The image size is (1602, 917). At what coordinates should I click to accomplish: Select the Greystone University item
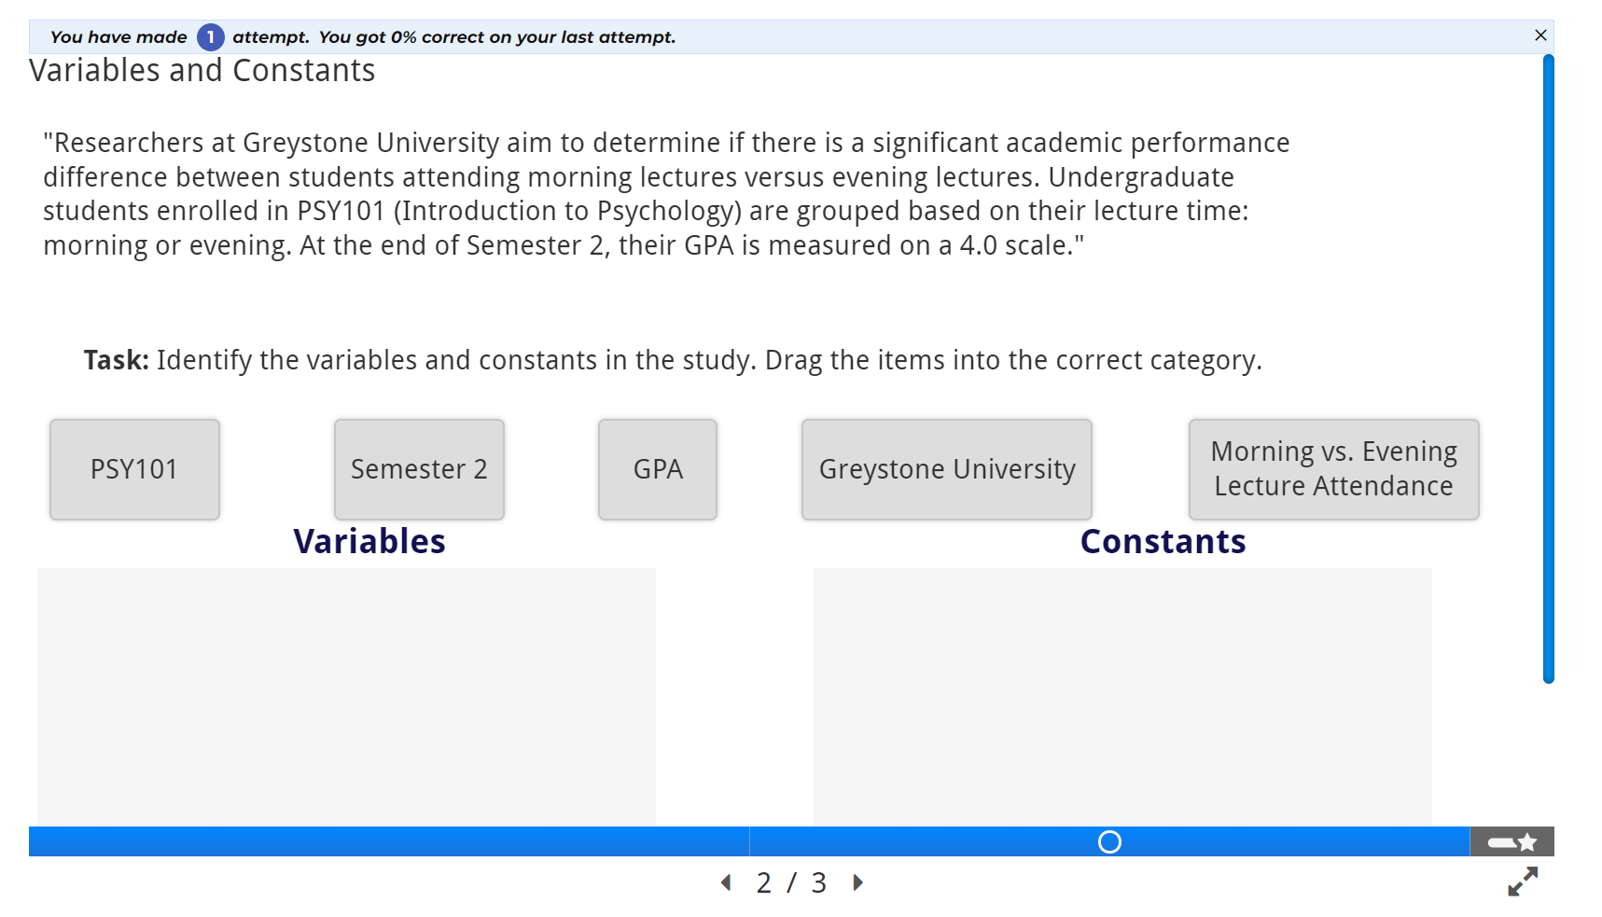pyautogui.click(x=947, y=469)
